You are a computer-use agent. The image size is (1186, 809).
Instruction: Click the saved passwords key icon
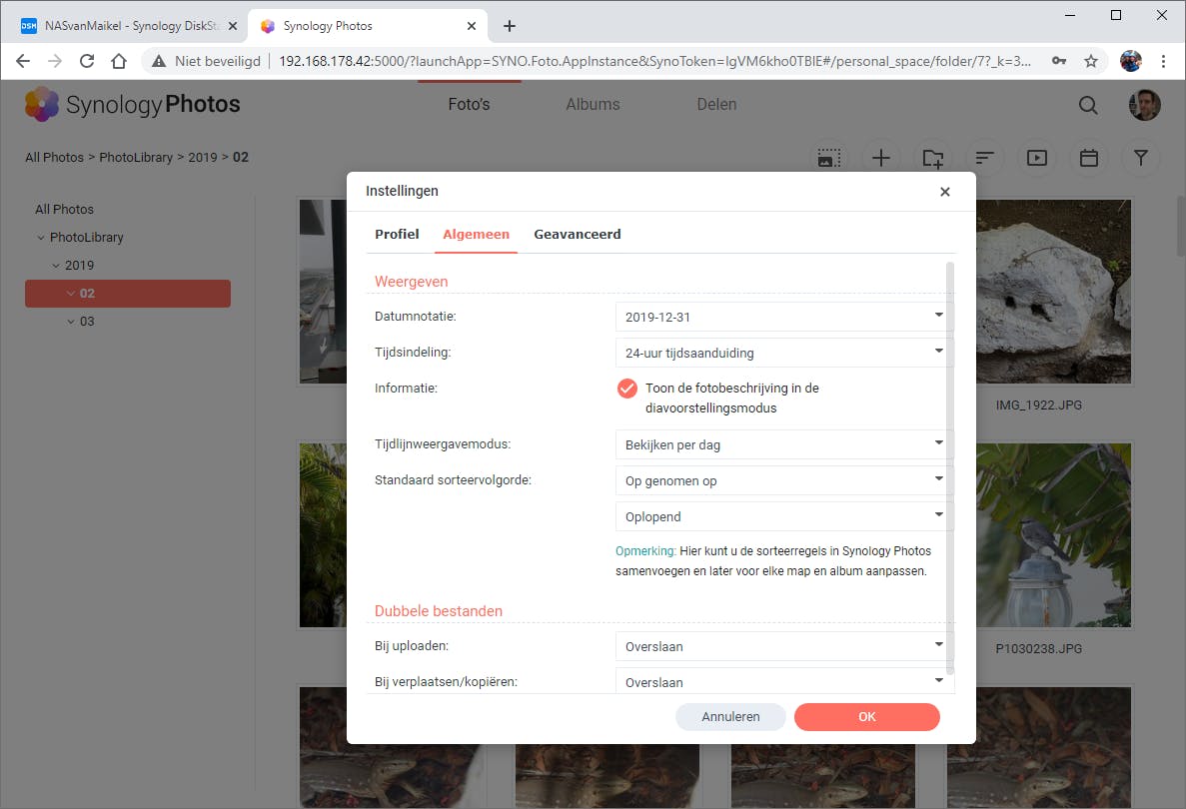point(1059,61)
